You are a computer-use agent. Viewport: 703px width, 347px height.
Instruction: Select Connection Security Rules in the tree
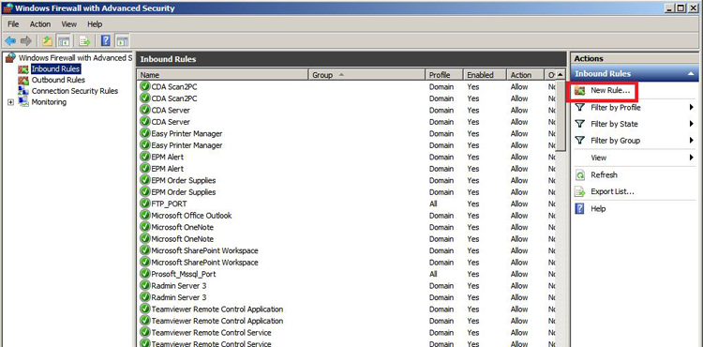click(x=75, y=91)
